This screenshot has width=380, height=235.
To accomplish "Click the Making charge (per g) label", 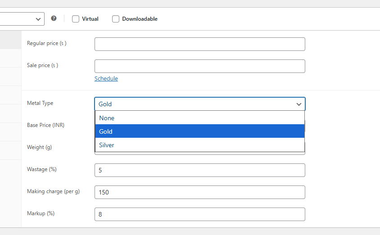I will click(x=53, y=191).
